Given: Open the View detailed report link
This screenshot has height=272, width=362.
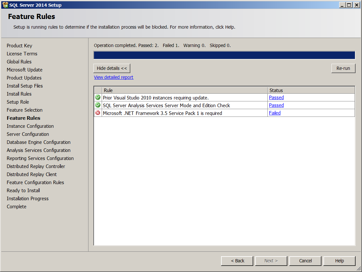Looking at the screenshot, I should (x=114, y=77).
